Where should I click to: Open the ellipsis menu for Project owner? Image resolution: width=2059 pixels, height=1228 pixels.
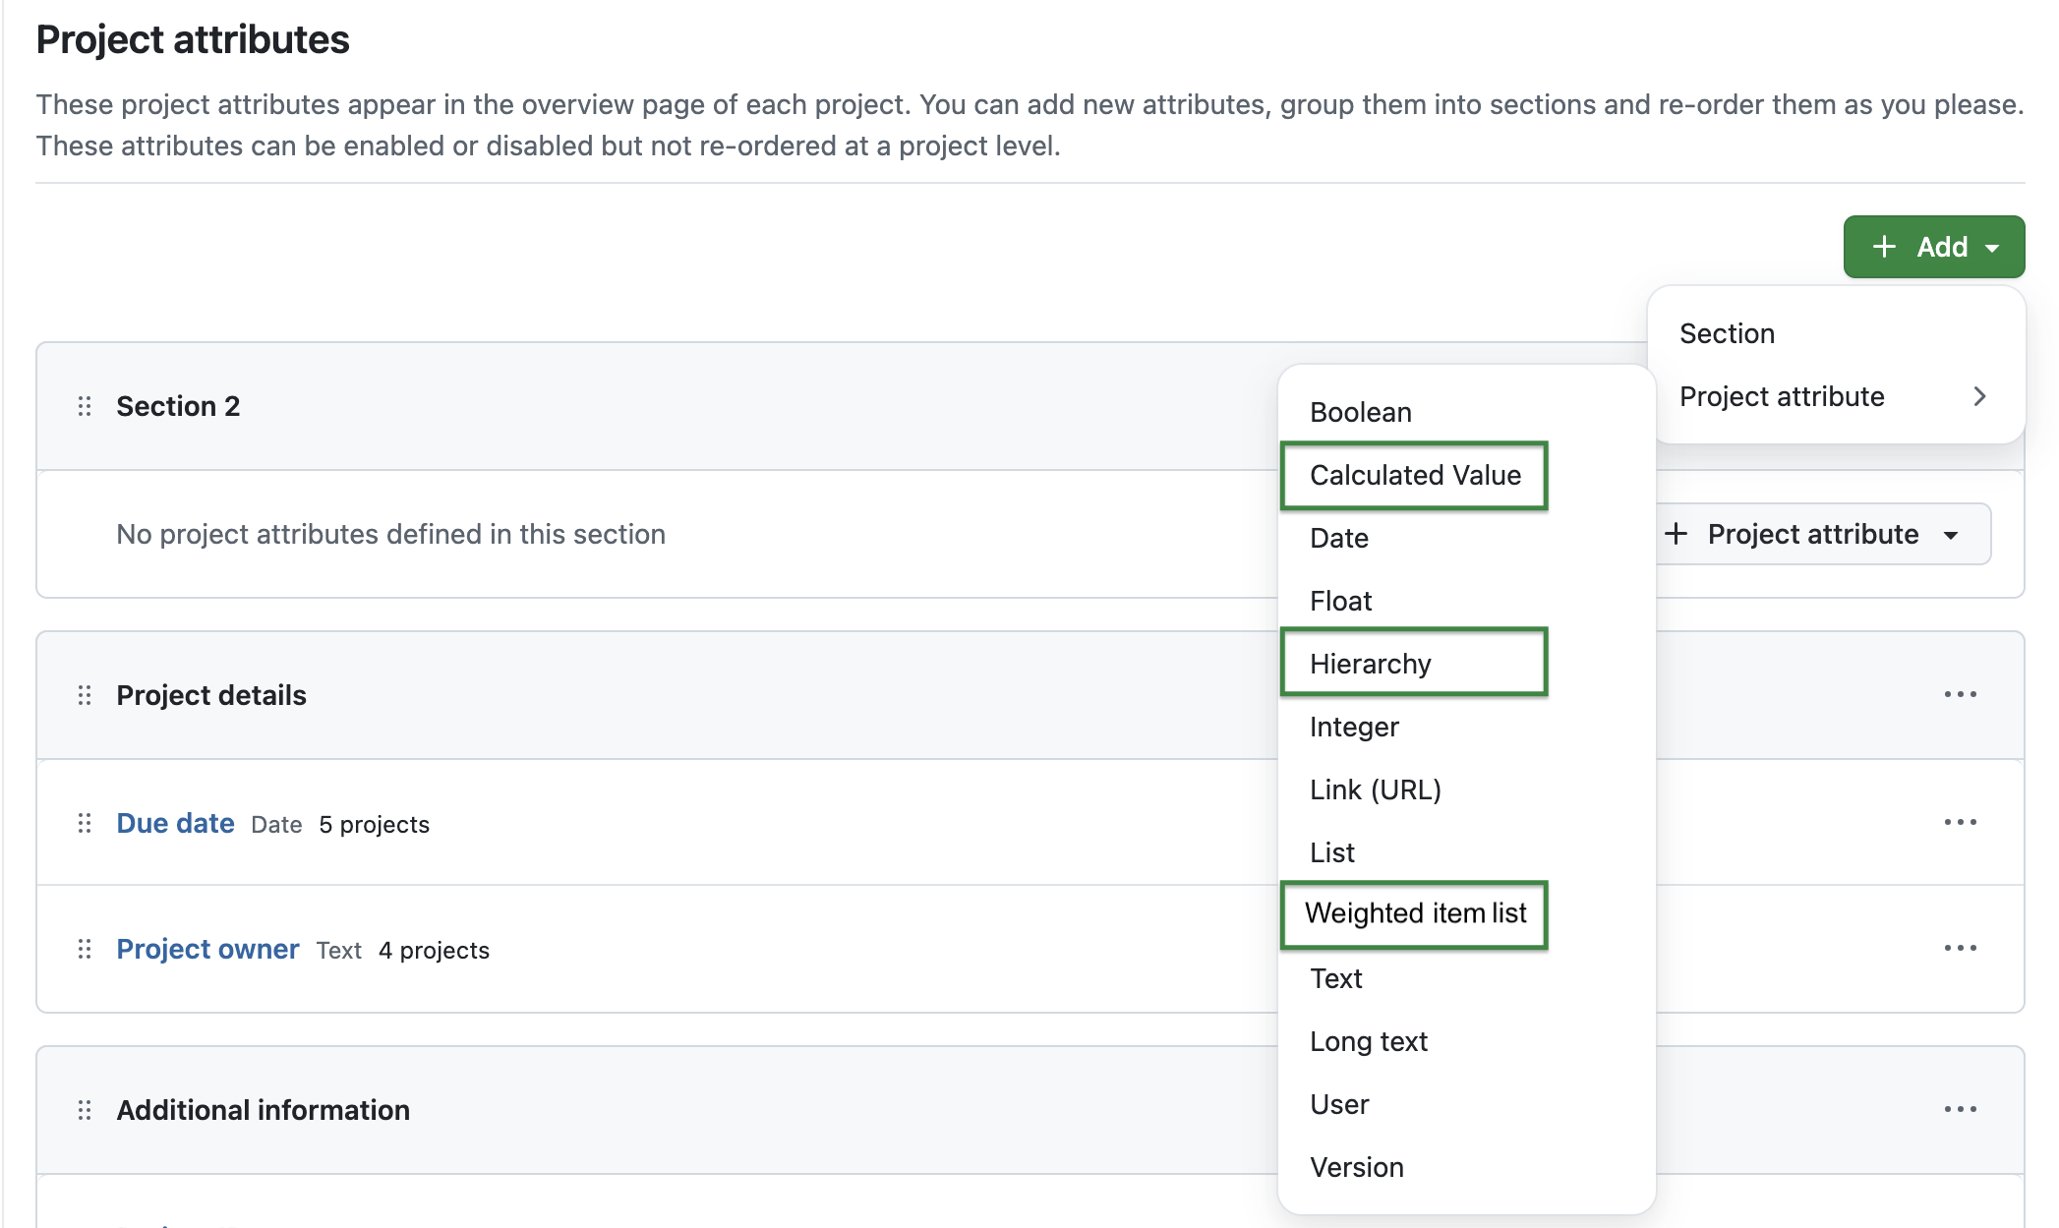[x=1960, y=948]
